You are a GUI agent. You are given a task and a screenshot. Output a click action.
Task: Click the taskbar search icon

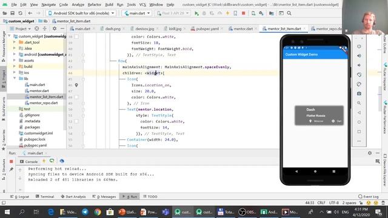point(22,212)
